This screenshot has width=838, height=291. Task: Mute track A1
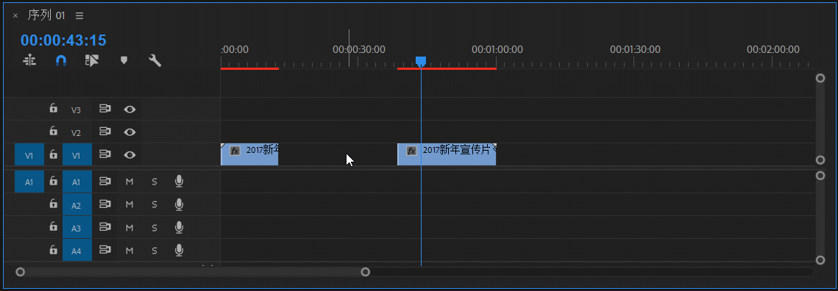129,182
